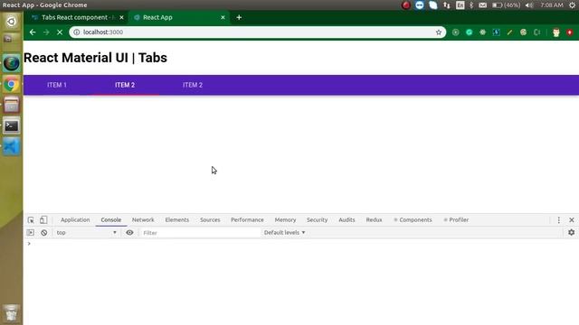
Task: Close the Tabs React component browser tab
Action: (x=121, y=17)
